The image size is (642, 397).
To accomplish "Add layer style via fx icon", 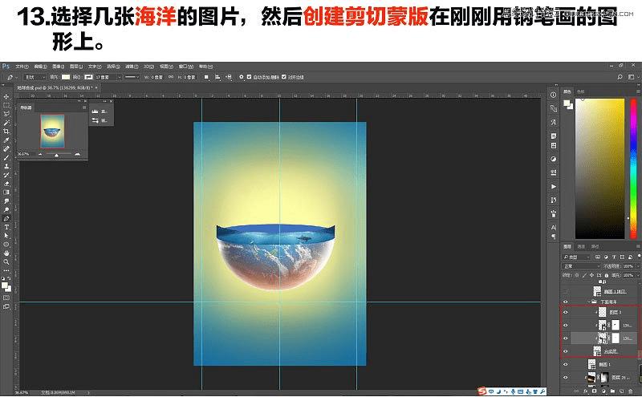I will [586, 391].
